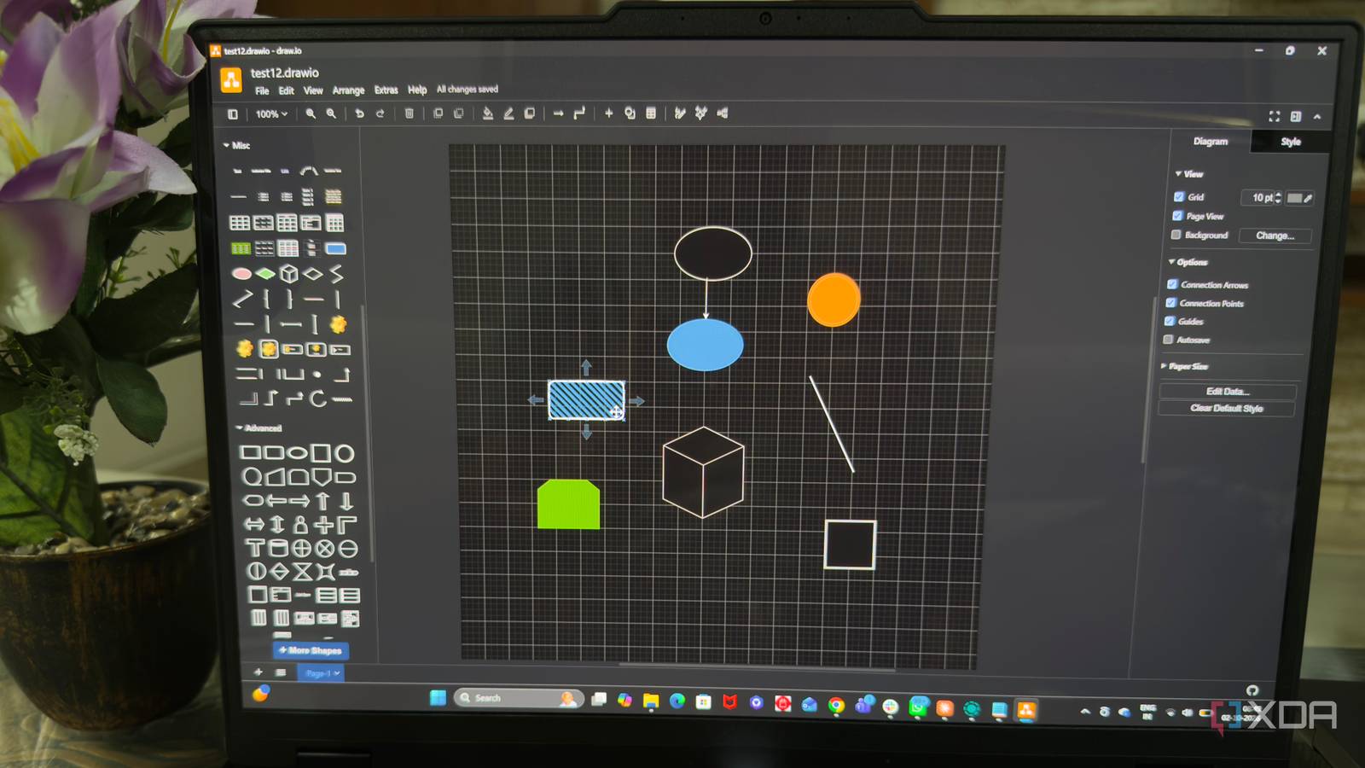Click the To Back toolbar icon
Viewport: 1365px width, 768px height.
point(459,113)
